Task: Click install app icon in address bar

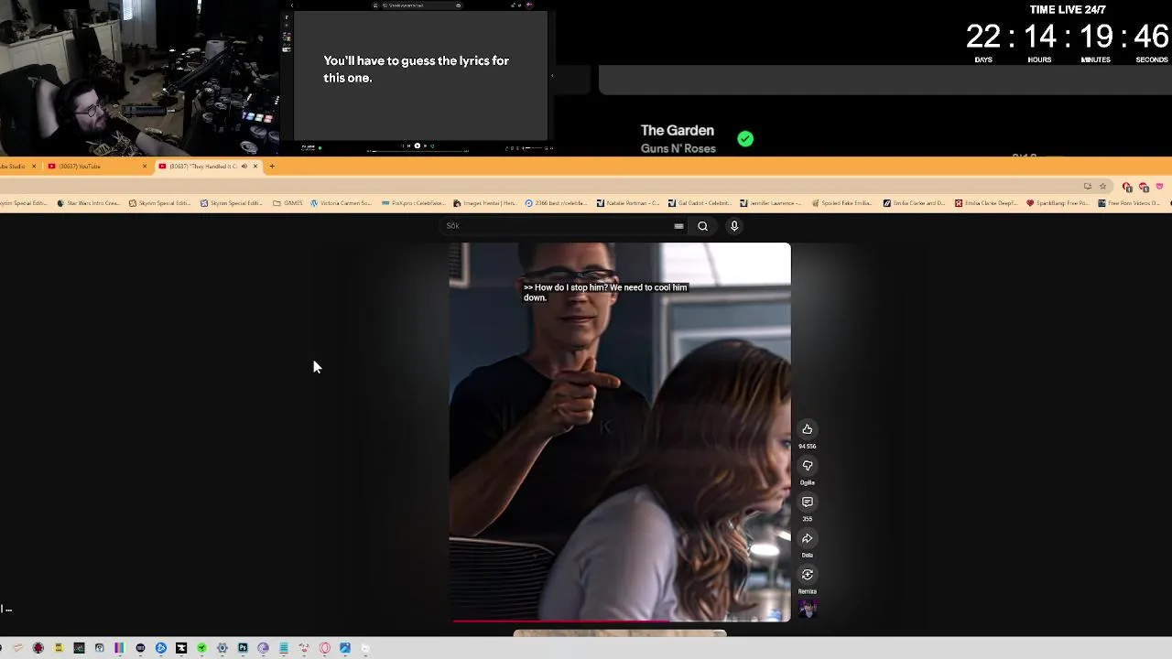Action: (1087, 186)
